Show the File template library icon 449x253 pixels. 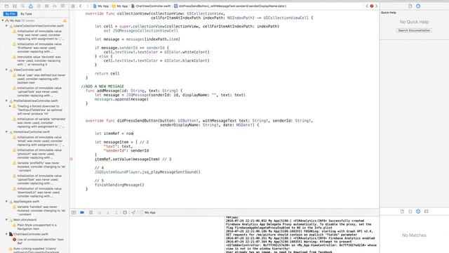coord(402,212)
